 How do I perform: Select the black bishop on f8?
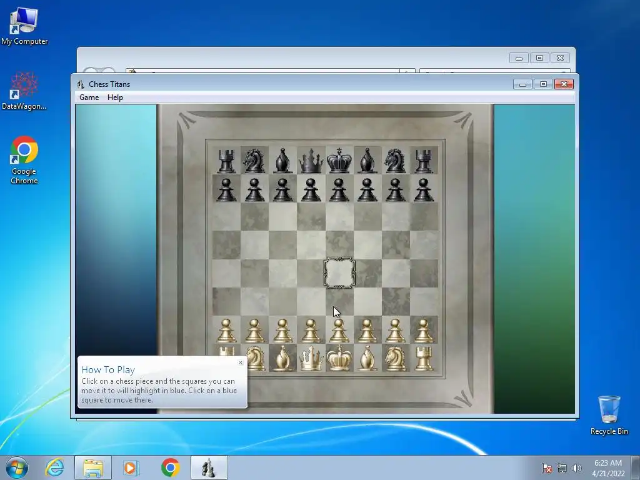point(367,161)
